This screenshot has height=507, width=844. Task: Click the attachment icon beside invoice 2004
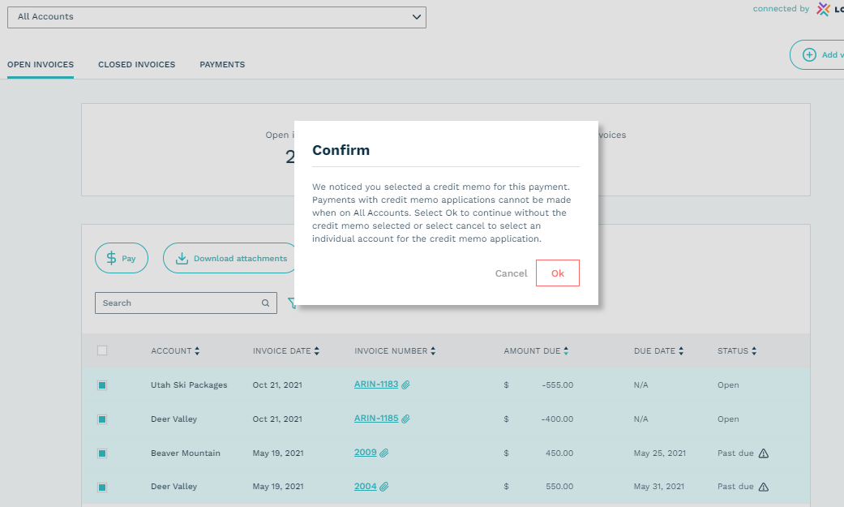tap(384, 487)
